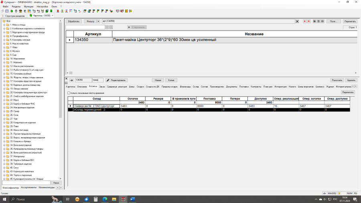Click the search field in the classifier panel

[26, 183]
